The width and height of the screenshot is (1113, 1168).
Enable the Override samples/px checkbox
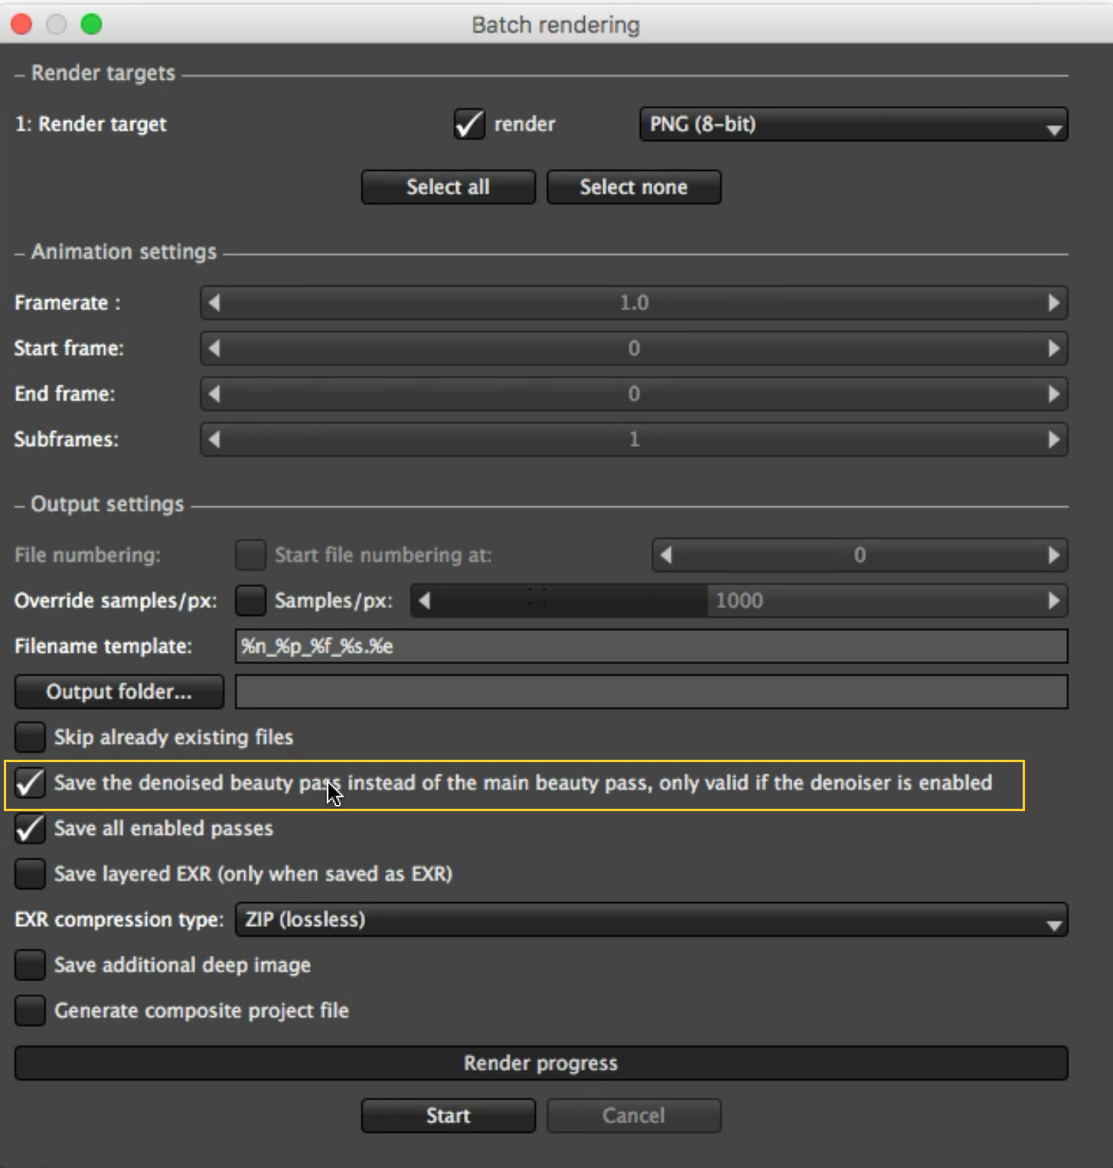tap(250, 600)
